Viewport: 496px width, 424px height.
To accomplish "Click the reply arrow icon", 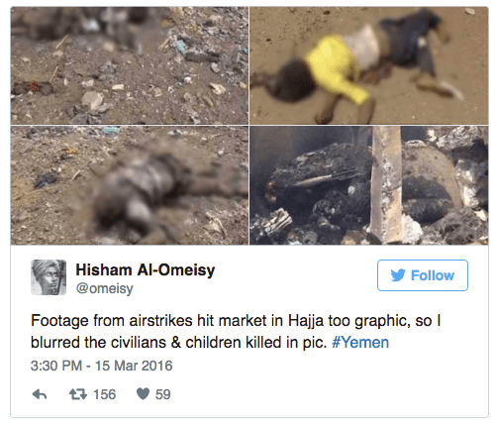I will pos(40,394).
